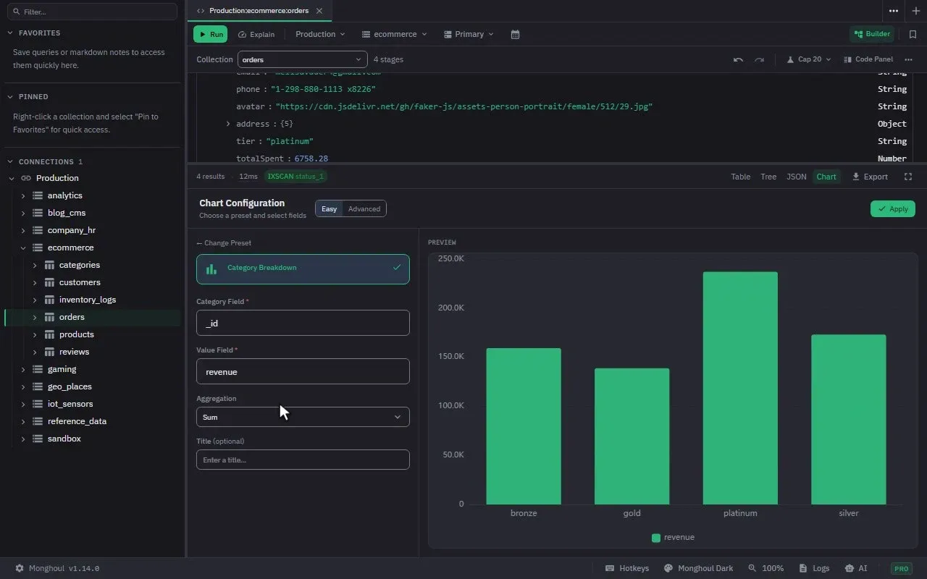
Task: Expand the address object field
Action: coord(229,124)
